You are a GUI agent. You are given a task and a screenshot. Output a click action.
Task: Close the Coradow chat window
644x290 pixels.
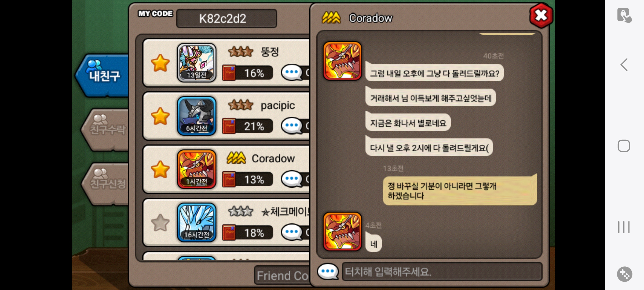541,16
